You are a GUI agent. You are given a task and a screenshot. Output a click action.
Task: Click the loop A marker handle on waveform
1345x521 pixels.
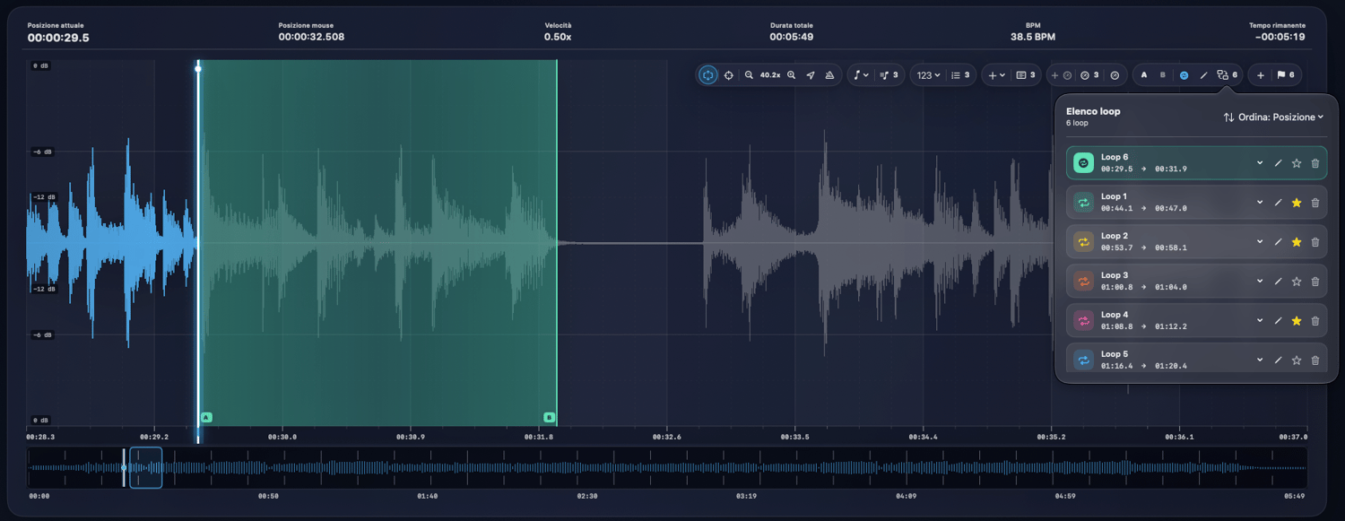(206, 418)
